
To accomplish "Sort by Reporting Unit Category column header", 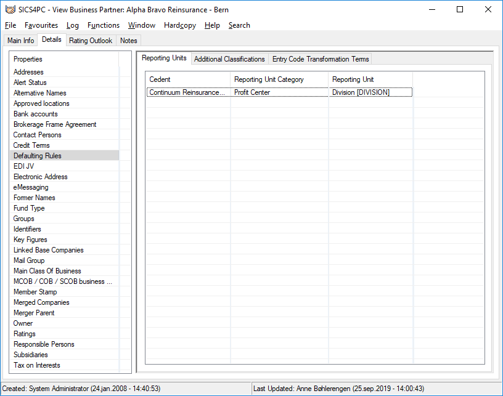I will point(279,79).
